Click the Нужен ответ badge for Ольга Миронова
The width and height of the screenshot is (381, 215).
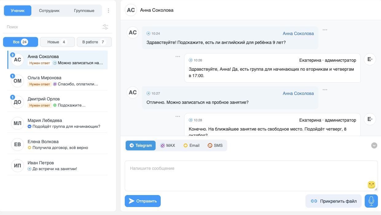click(40, 84)
